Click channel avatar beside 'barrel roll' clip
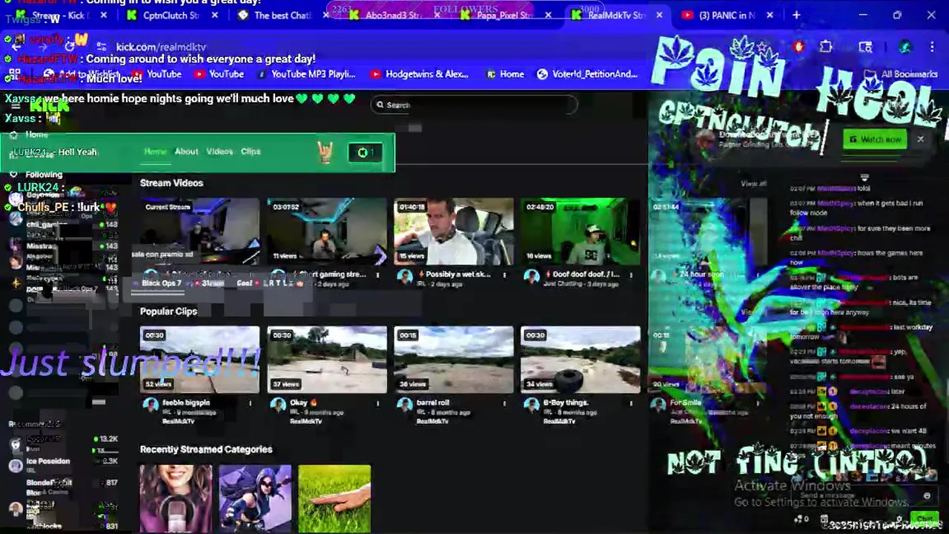This screenshot has width=949, height=534. tap(405, 404)
